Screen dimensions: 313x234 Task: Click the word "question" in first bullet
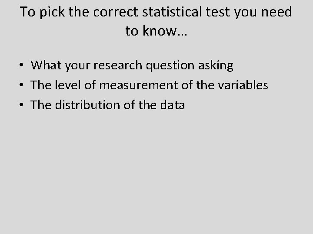(x=170, y=66)
